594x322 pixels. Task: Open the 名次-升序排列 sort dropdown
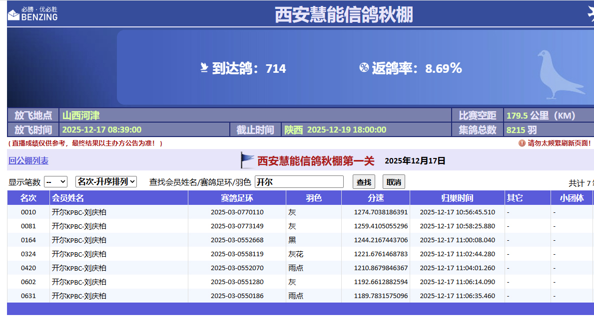click(106, 182)
